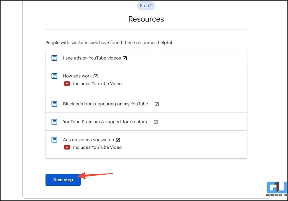Click 'Includes YouTube Video' under 'Ads on videos you watch'
This screenshot has height=201, width=288.
coord(97,147)
